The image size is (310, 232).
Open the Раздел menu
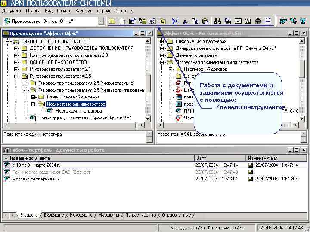pyautogui.click(x=64, y=11)
